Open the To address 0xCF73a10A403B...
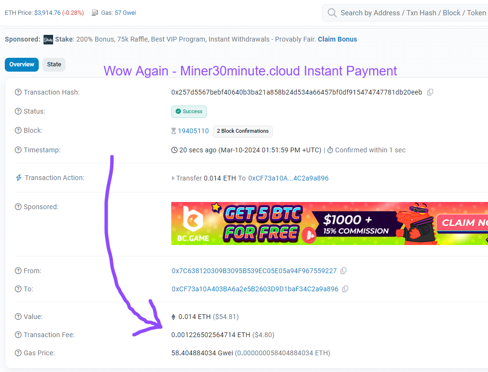 click(x=255, y=289)
